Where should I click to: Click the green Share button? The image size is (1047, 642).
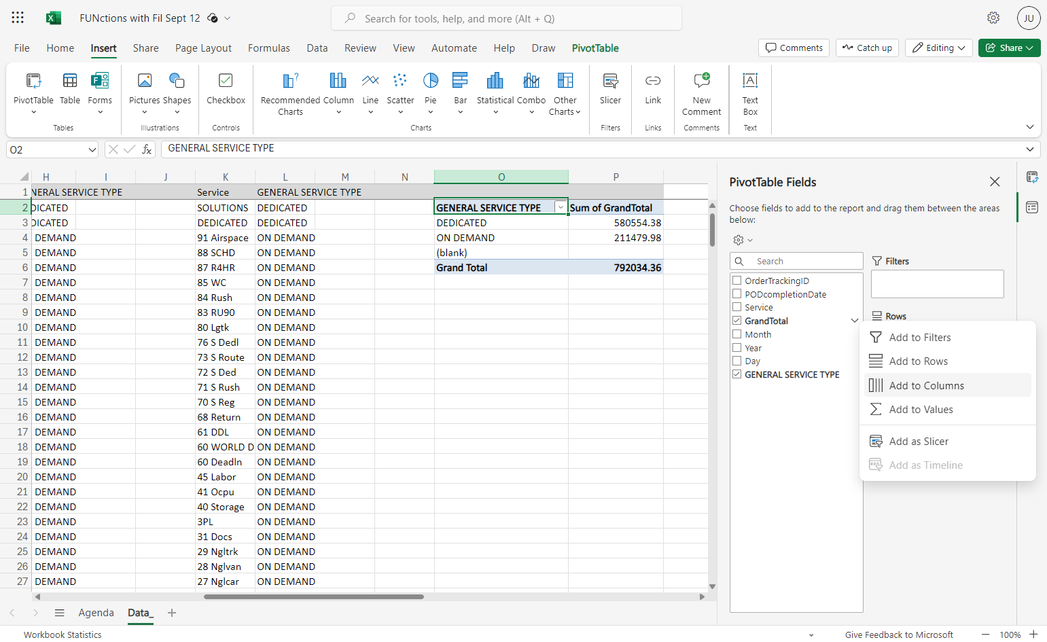coord(1009,48)
